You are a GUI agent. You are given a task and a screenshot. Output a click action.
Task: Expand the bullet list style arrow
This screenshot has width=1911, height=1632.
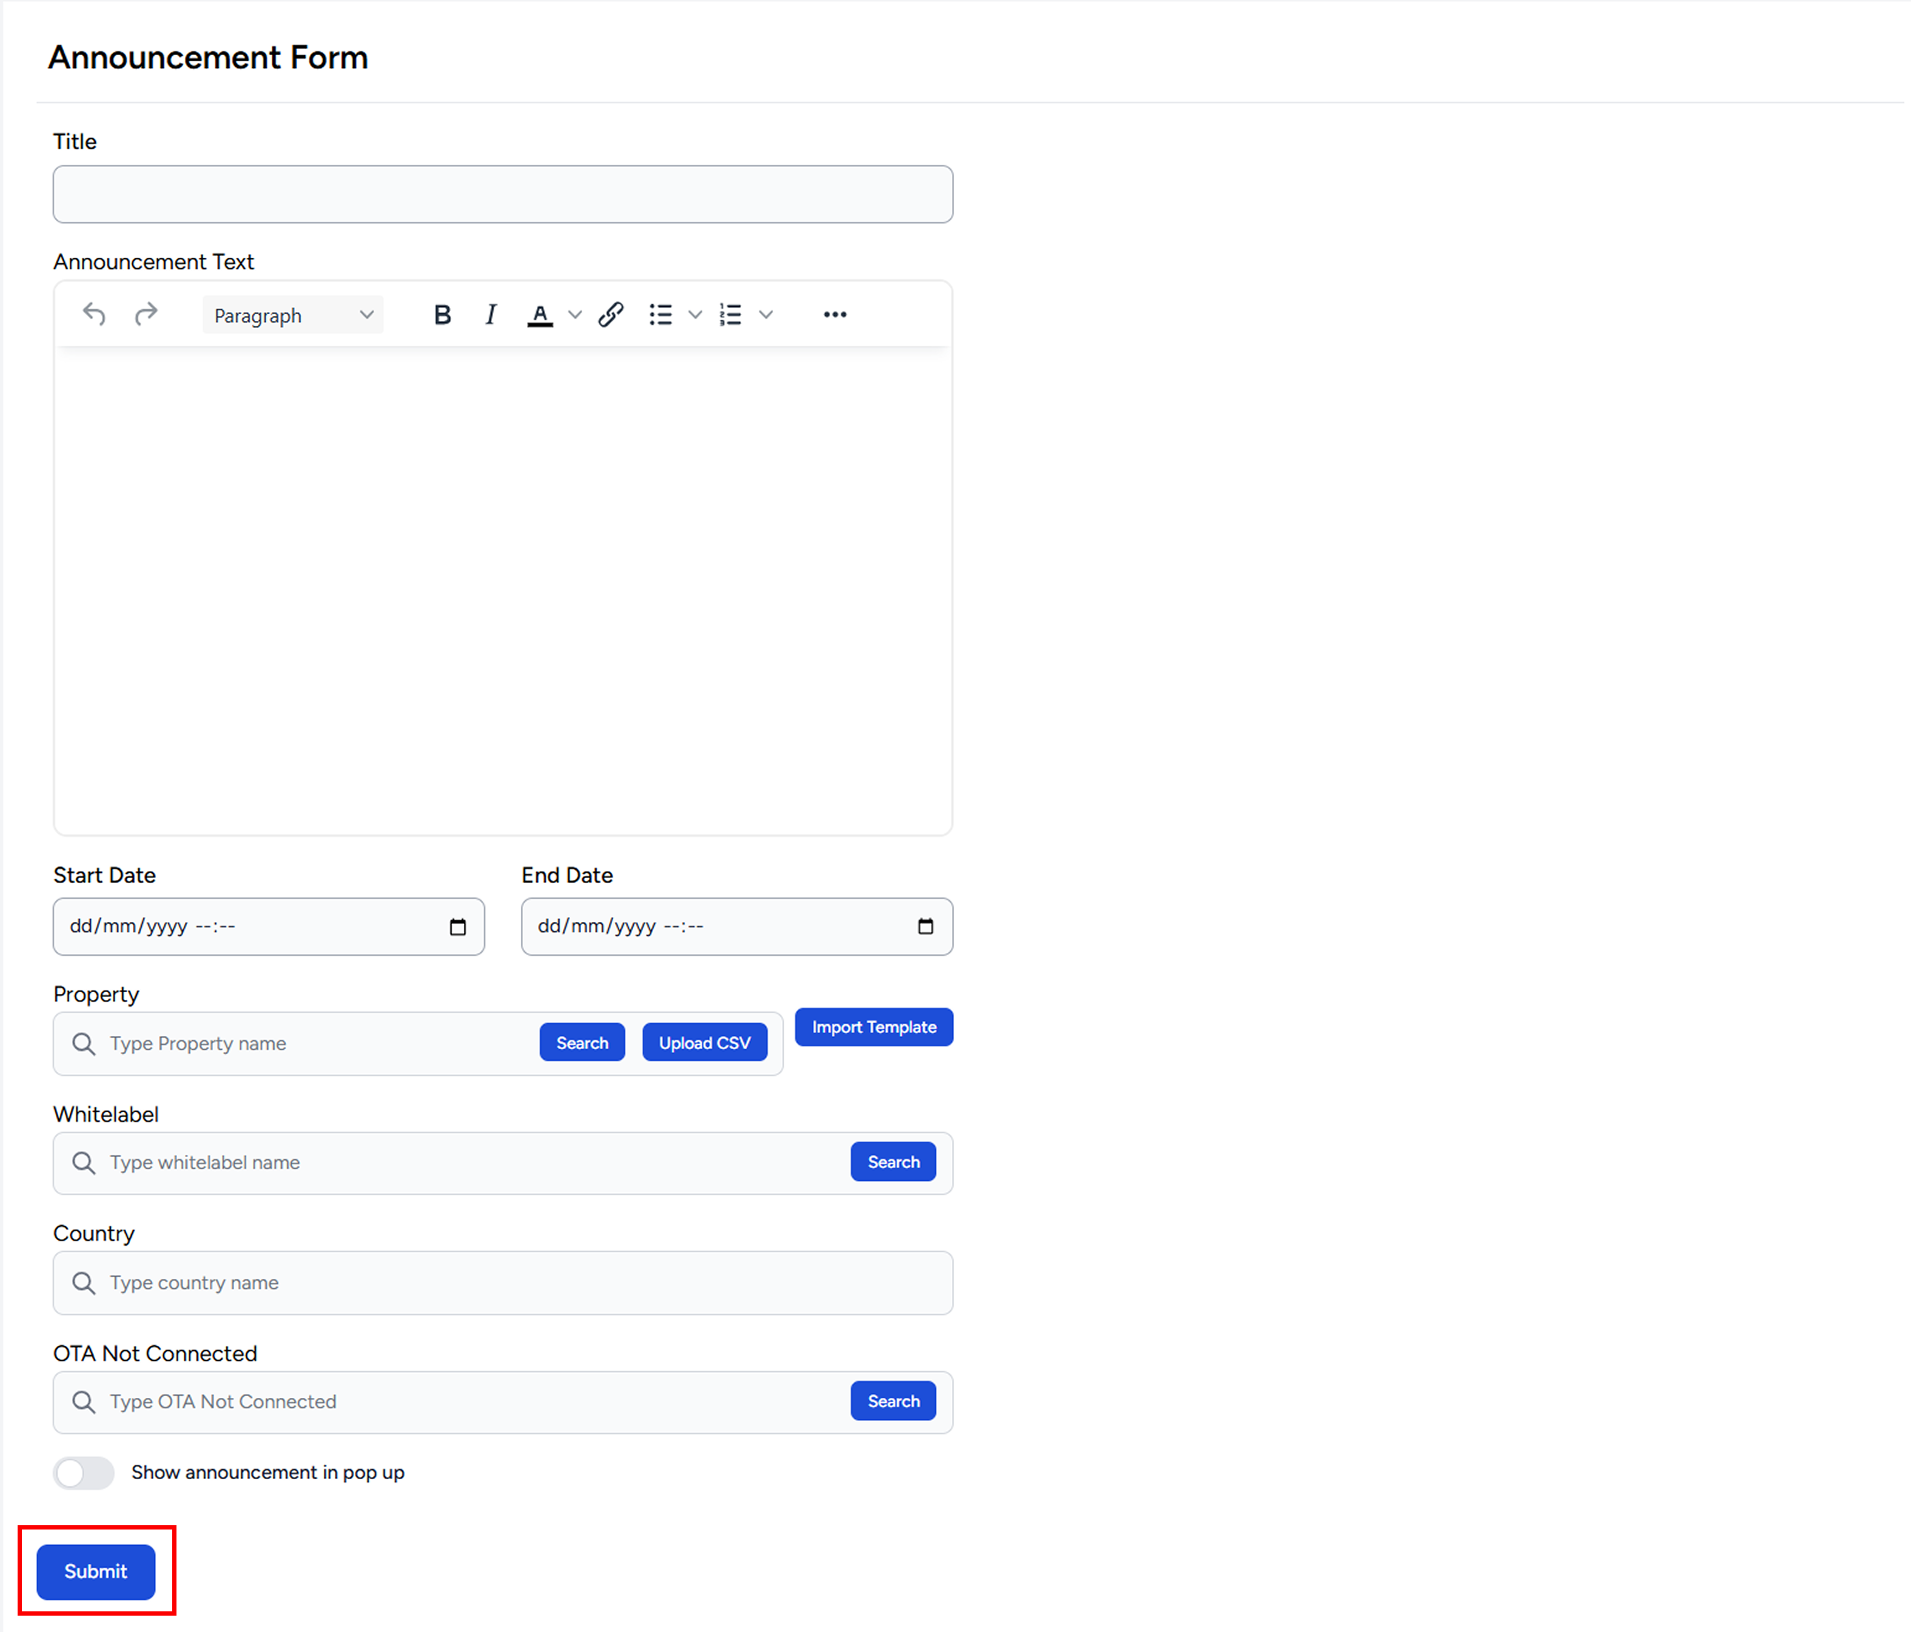(696, 315)
